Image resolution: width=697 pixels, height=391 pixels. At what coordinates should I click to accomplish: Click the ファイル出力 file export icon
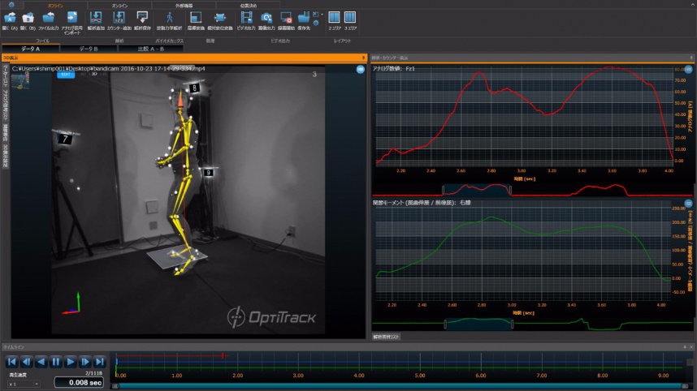(49, 19)
